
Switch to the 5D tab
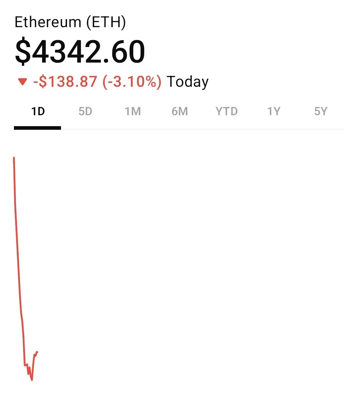click(x=85, y=111)
